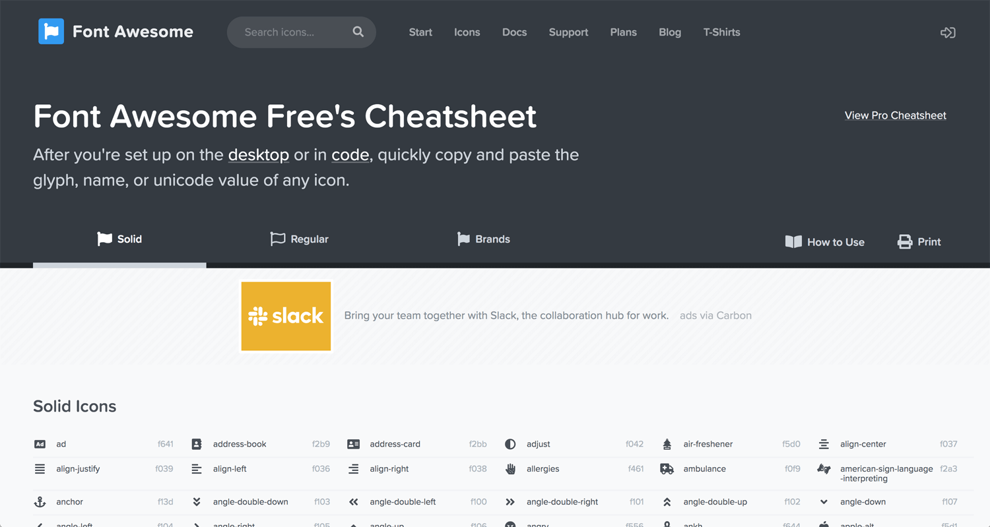The image size is (990, 527).
Task: Click the allergies hand icon glyph
Action: (x=510, y=469)
